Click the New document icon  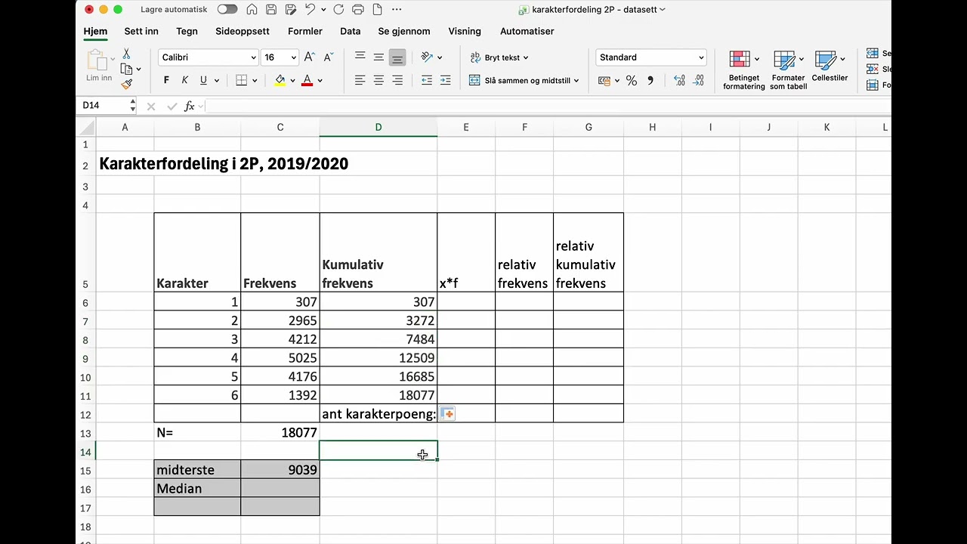click(x=377, y=10)
